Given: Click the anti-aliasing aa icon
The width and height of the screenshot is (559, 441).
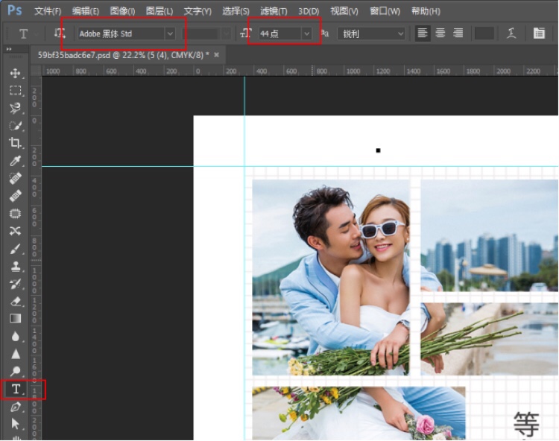Looking at the screenshot, I should point(325,34).
